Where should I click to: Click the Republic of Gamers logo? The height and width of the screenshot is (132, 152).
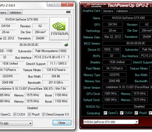click(x=95, y=5)
